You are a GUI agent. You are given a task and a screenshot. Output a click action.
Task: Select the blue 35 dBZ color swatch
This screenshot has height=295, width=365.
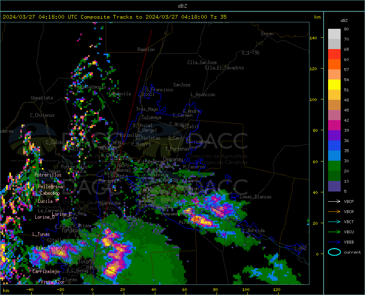tap(334, 146)
